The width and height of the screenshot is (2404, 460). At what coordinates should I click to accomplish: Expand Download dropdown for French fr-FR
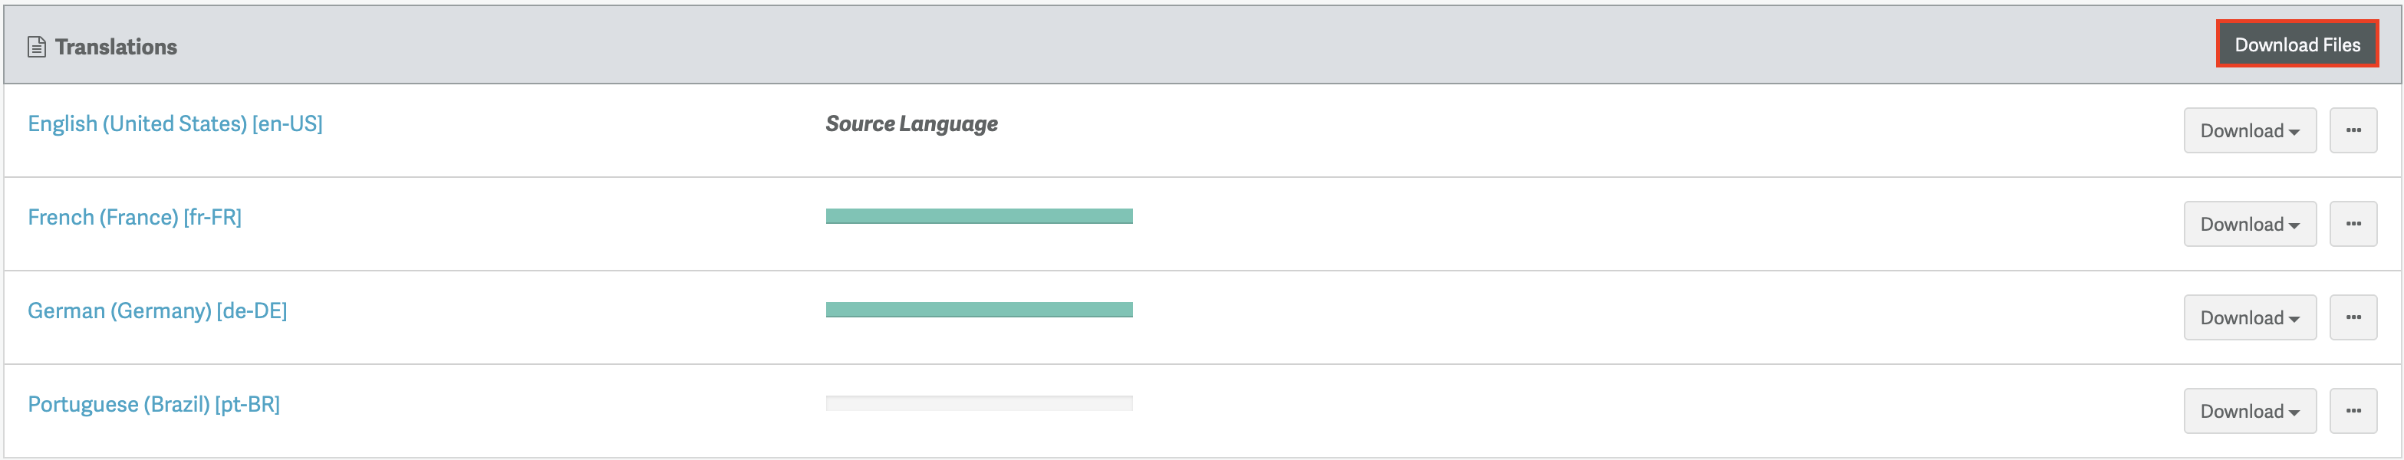click(x=2249, y=224)
